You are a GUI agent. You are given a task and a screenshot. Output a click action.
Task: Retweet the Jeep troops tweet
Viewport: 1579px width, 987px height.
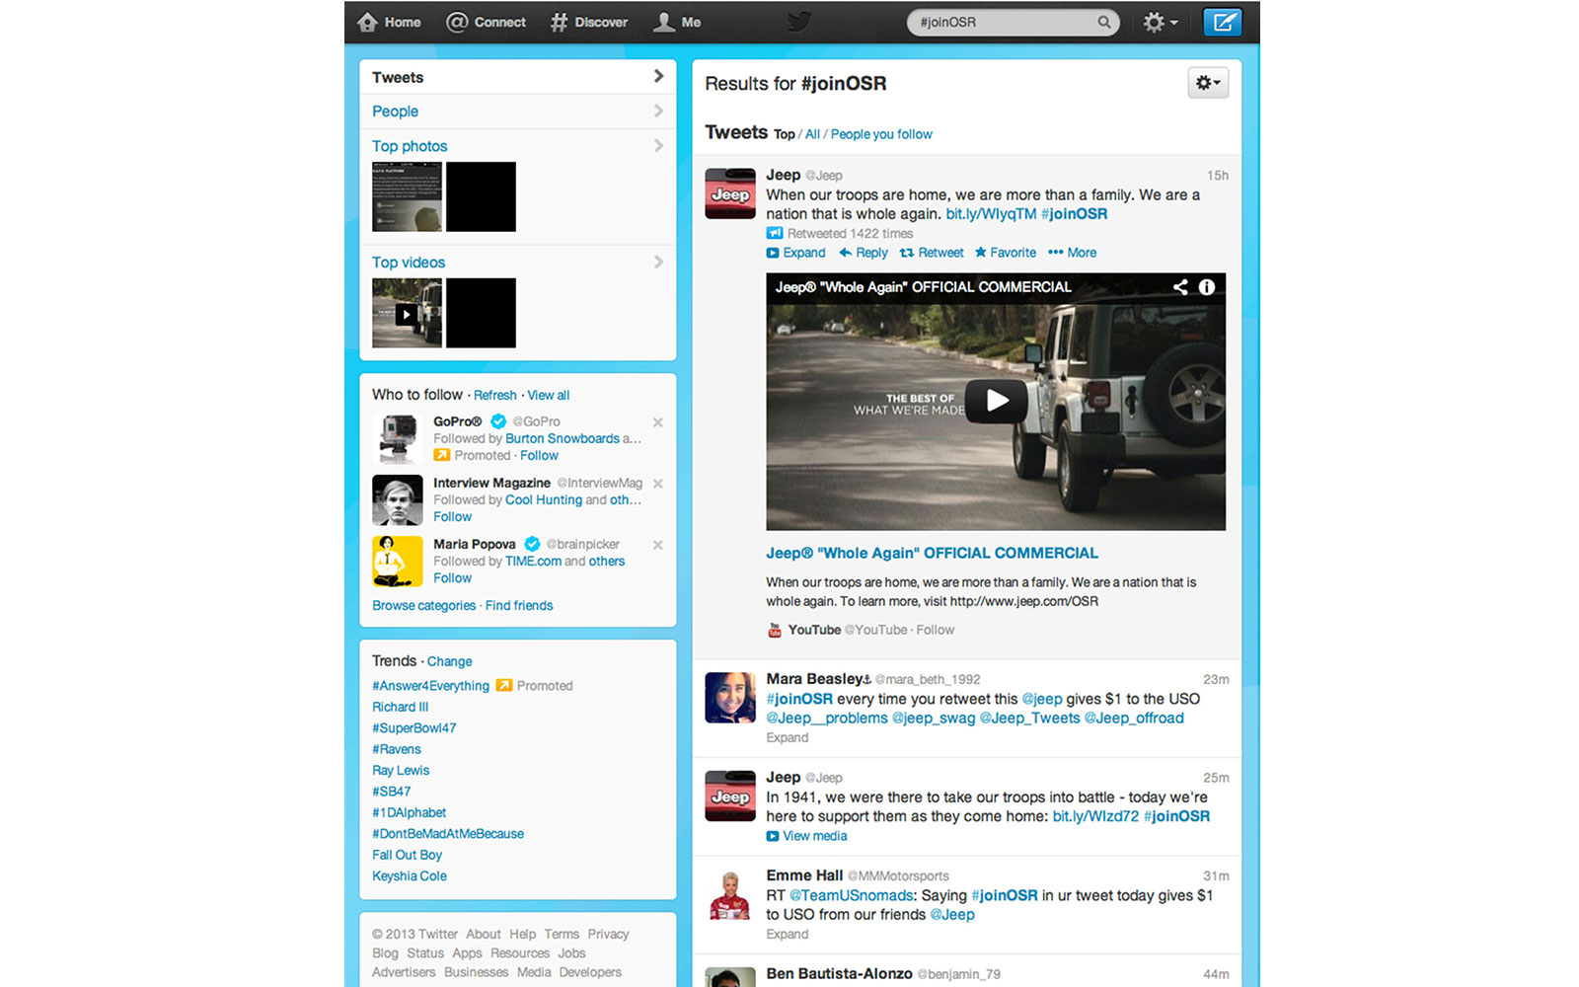pos(932,253)
